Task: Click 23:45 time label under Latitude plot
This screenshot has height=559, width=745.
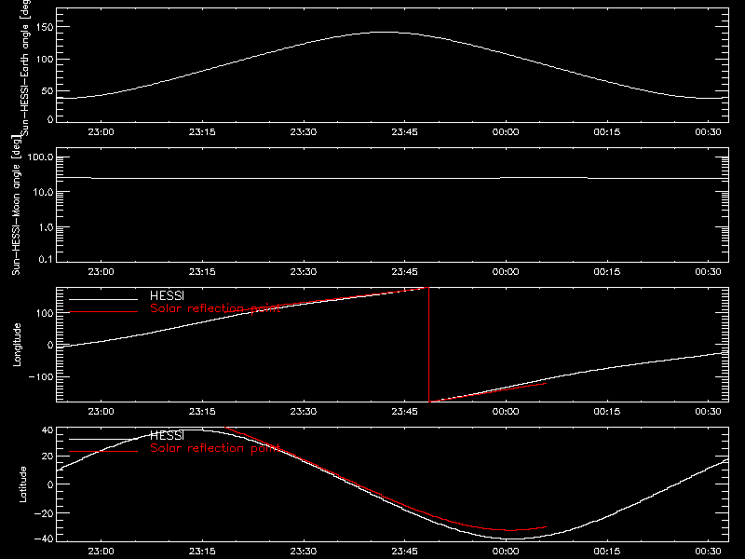Action: click(404, 552)
